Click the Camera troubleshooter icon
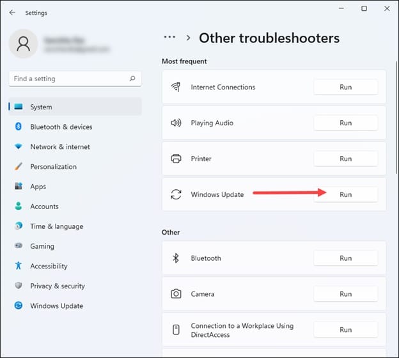Screen dimensions: 399x358 click(x=176, y=293)
